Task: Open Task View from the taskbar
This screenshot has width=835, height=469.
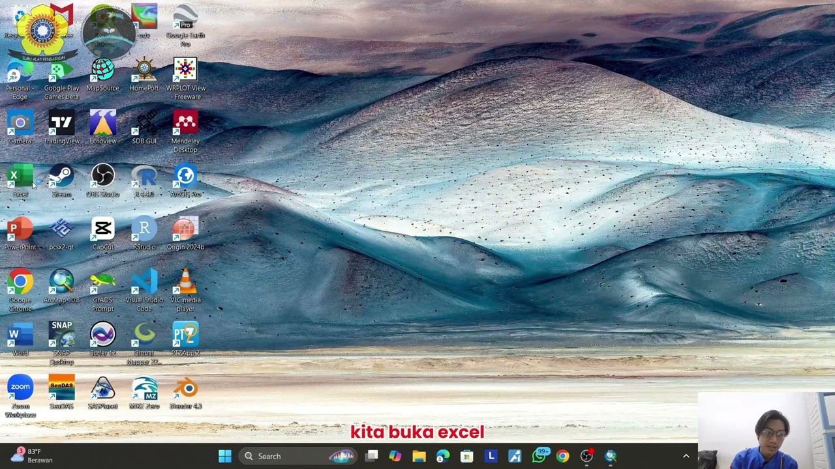Action: (x=371, y=456)
